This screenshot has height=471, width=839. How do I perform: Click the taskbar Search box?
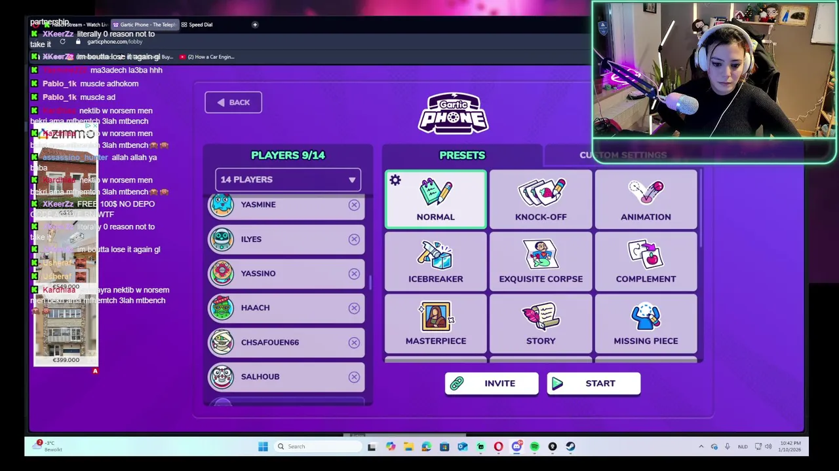pos(318,447)
